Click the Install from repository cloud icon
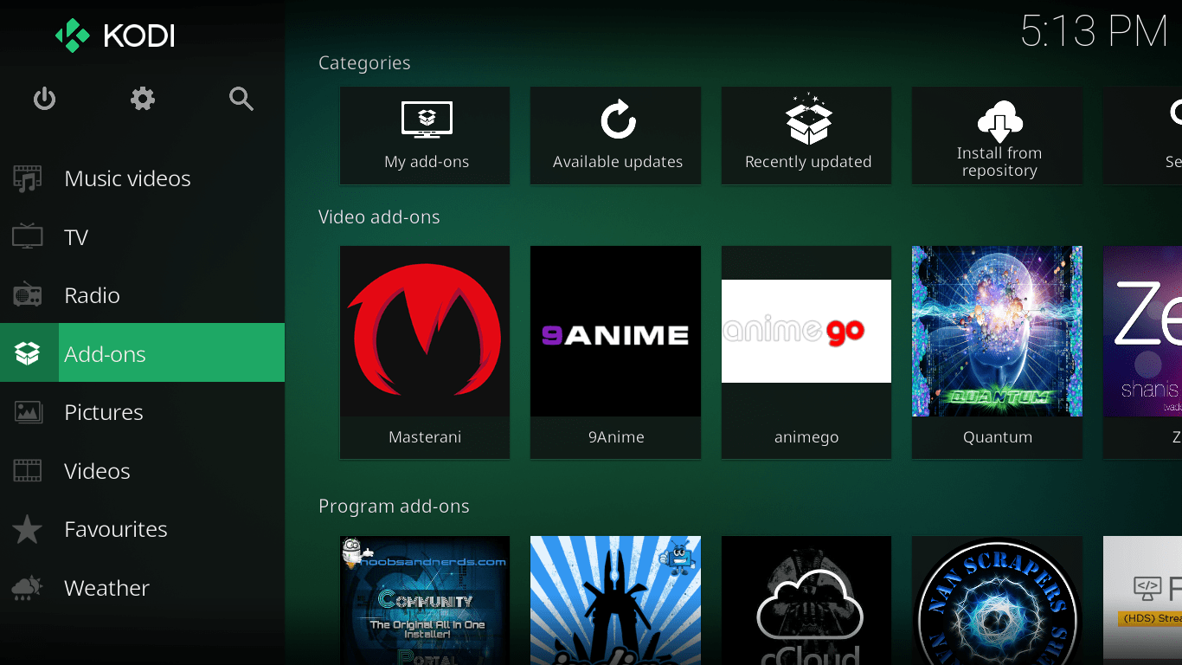Viewport: 1182px width, 665px height. (x=999, y=120)
